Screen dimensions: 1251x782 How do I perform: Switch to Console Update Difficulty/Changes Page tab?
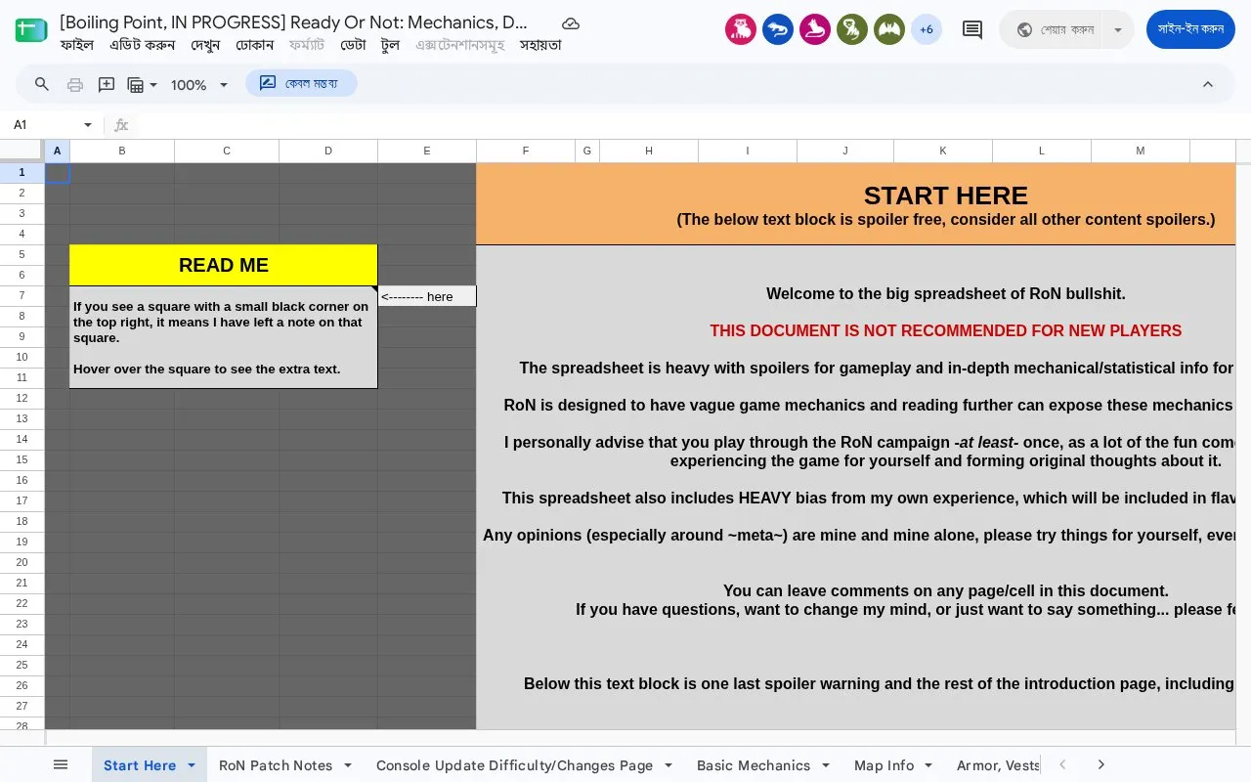click(x=514, y=765)
